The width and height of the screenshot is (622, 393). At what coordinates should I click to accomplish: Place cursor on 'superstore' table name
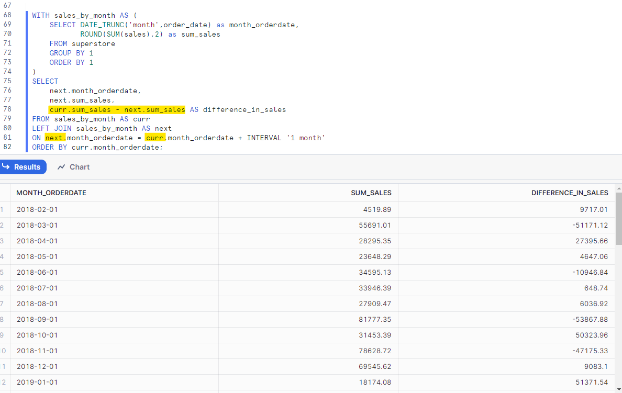tap(93, 44)
